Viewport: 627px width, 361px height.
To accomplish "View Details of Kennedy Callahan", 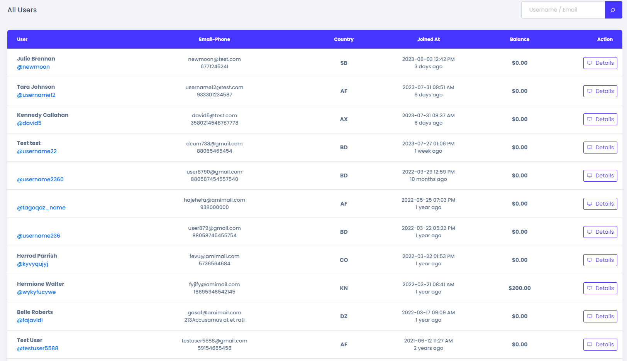I will point(600,119).
